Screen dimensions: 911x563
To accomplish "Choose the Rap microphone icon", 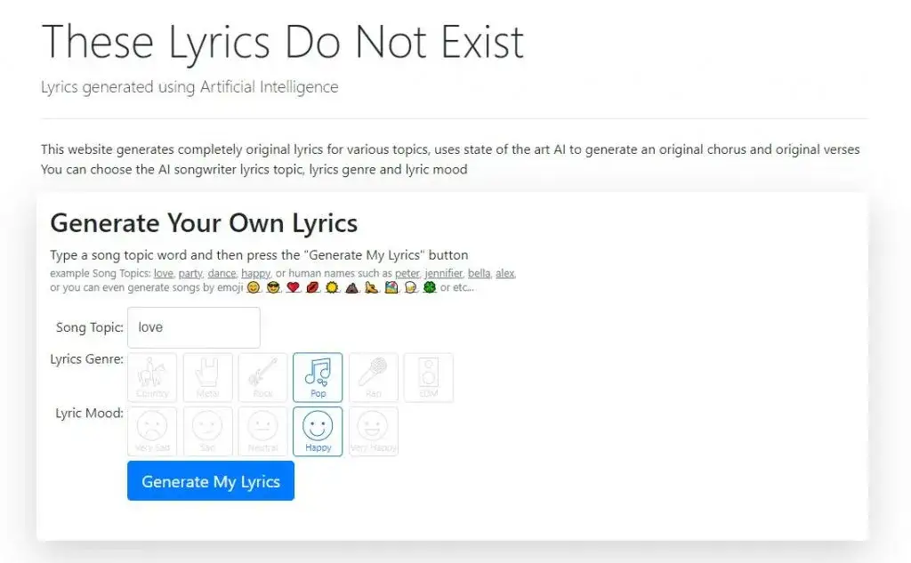I will pos(373,377).
